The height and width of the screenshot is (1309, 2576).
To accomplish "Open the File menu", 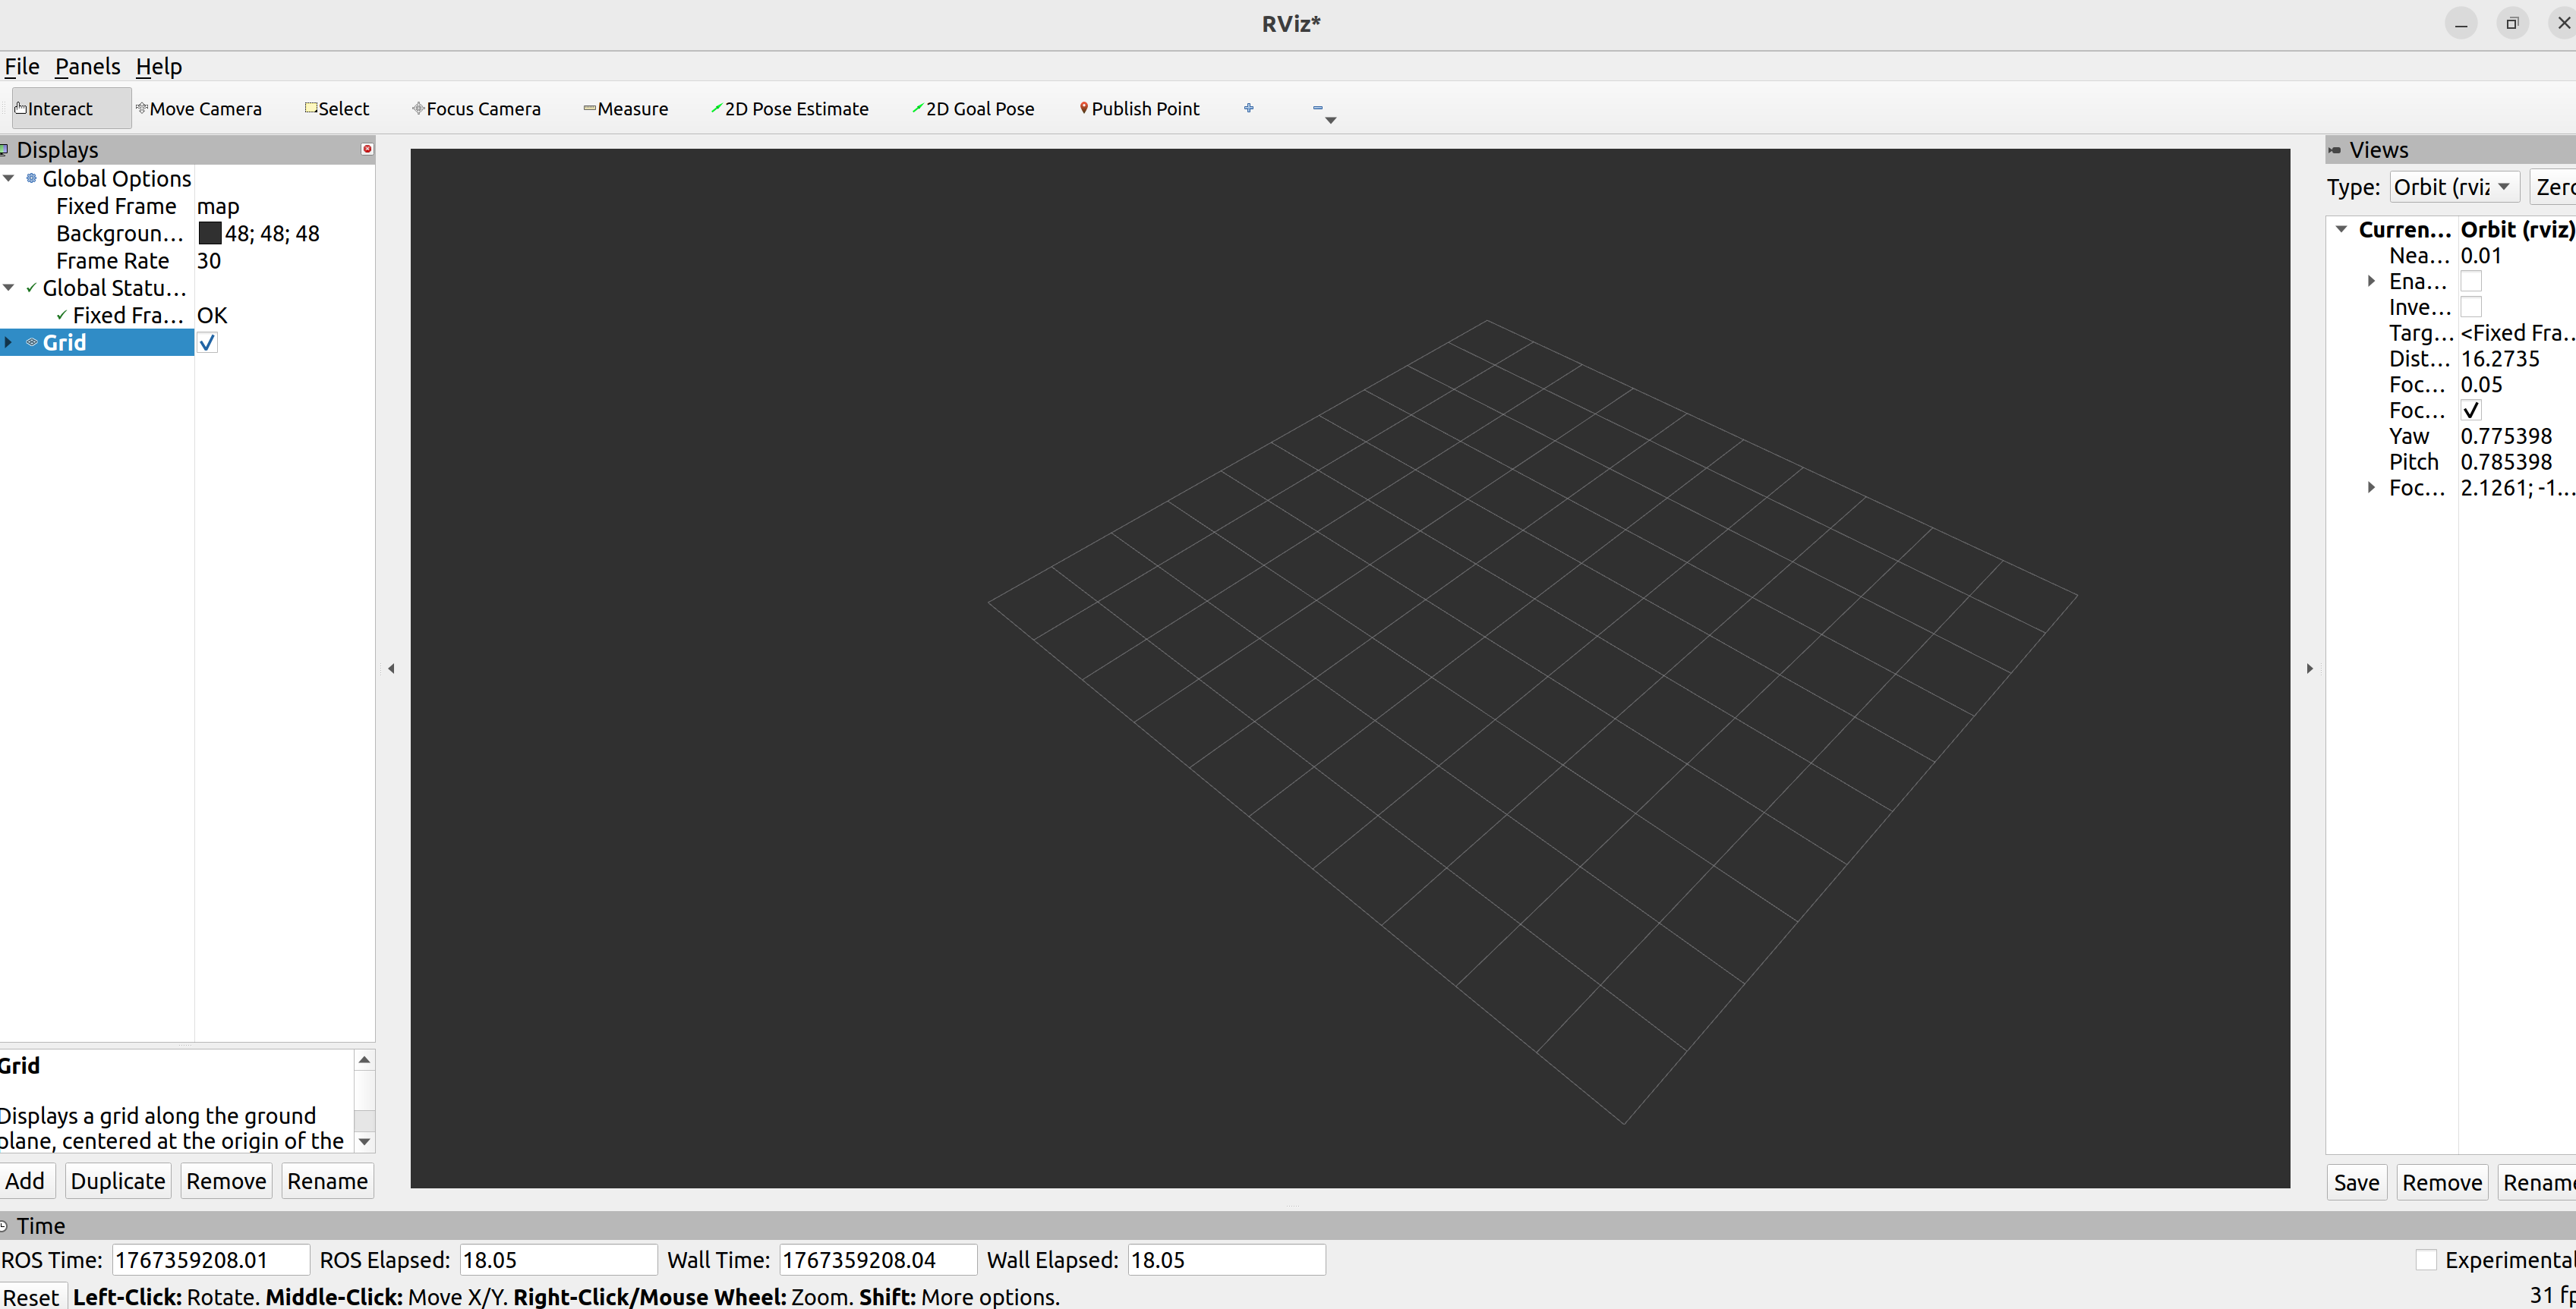I will point(22,67).
